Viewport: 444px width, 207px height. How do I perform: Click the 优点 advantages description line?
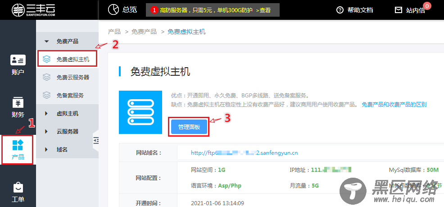click(x=240, y=95)
